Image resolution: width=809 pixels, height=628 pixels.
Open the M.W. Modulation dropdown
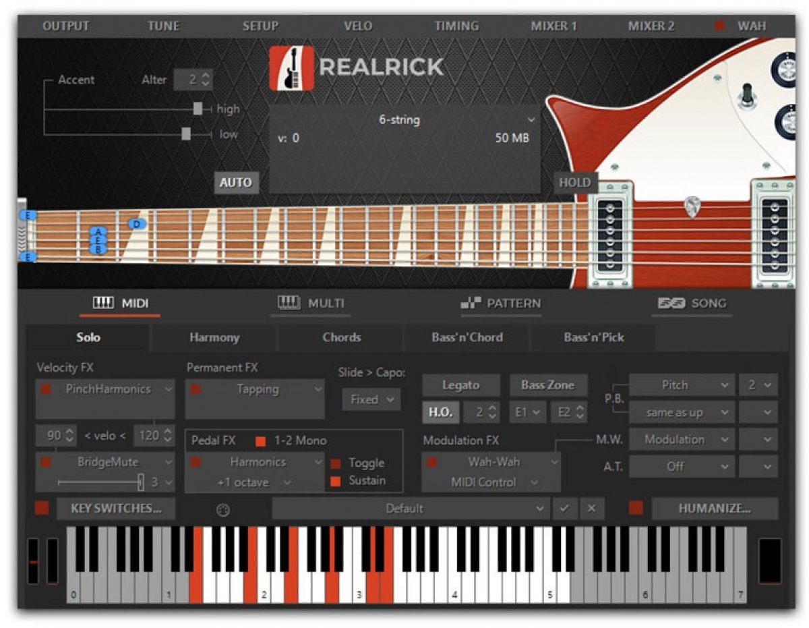click(x=681, y=439)
